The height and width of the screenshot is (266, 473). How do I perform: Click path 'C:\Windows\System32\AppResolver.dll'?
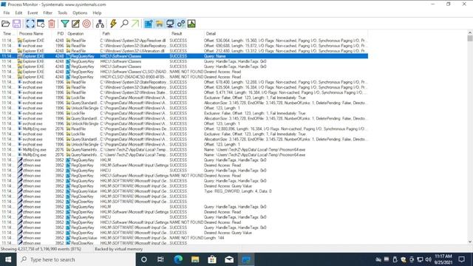(133, 41)
